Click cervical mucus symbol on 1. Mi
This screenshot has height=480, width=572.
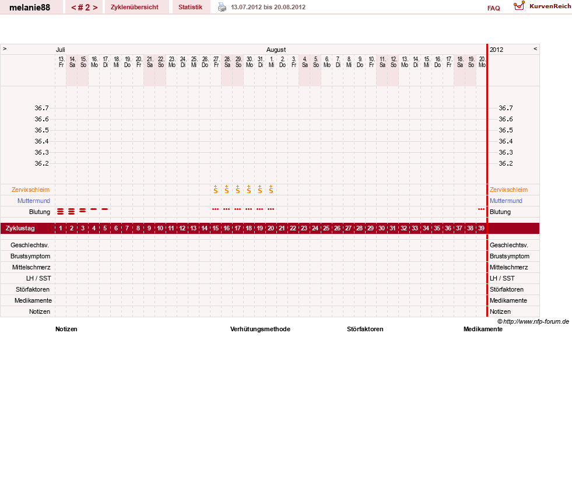click(271, 189)
